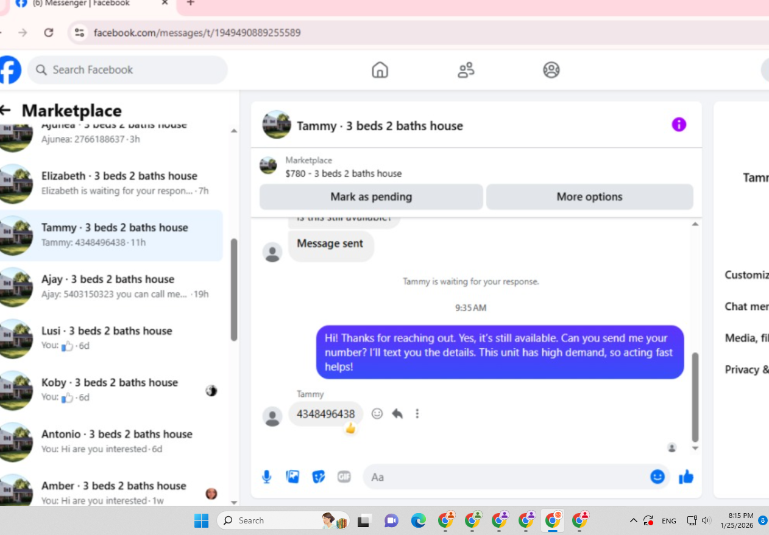Open conversation information purple info icon
This screenshot has width=769, height=535.
tap(679, 125)
